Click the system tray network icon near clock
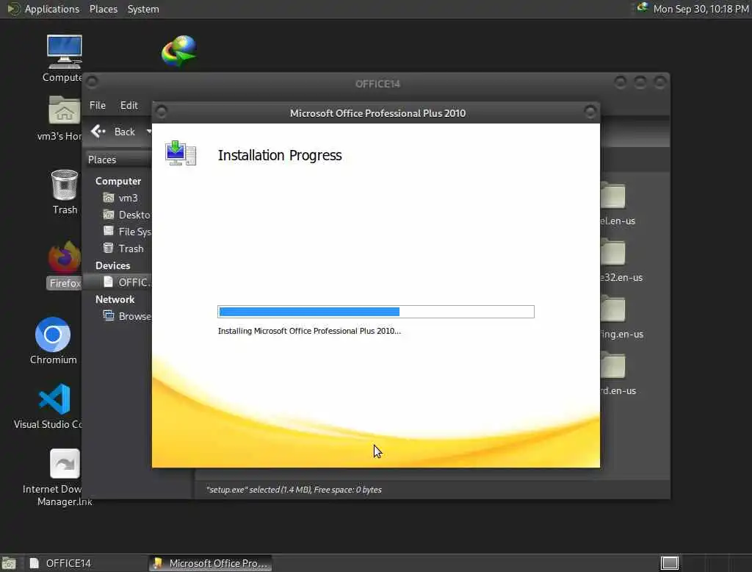The image size is (752, 572). 642,8
